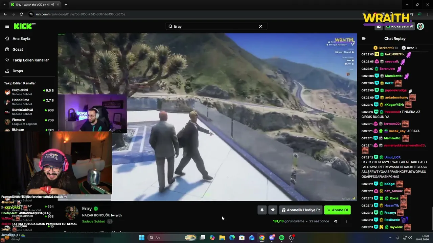
Task: Open Microsoft Edge from the taskbar
Action: 232,238
